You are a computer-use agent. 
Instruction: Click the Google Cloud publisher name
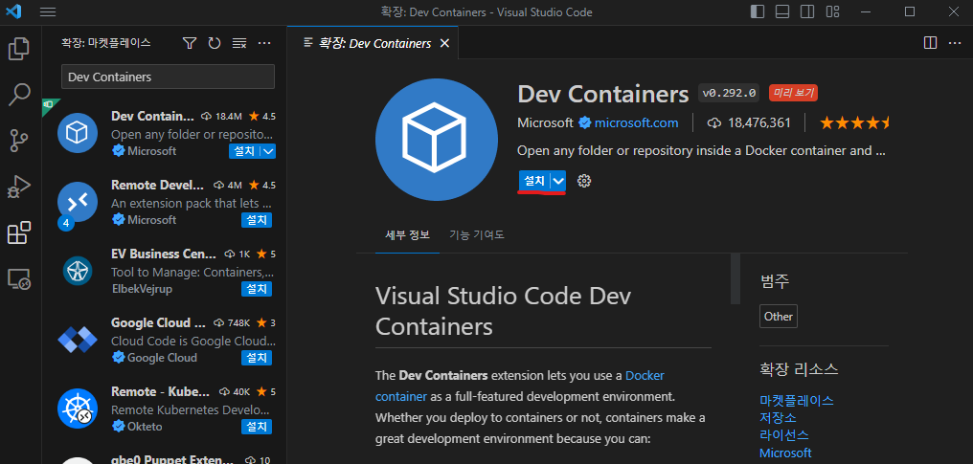tap(162, 358)
